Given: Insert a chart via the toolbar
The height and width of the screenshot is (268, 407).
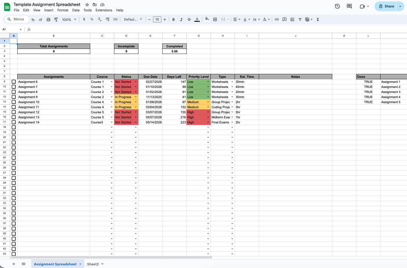Looking at the screenshot, I should (292, 19).
